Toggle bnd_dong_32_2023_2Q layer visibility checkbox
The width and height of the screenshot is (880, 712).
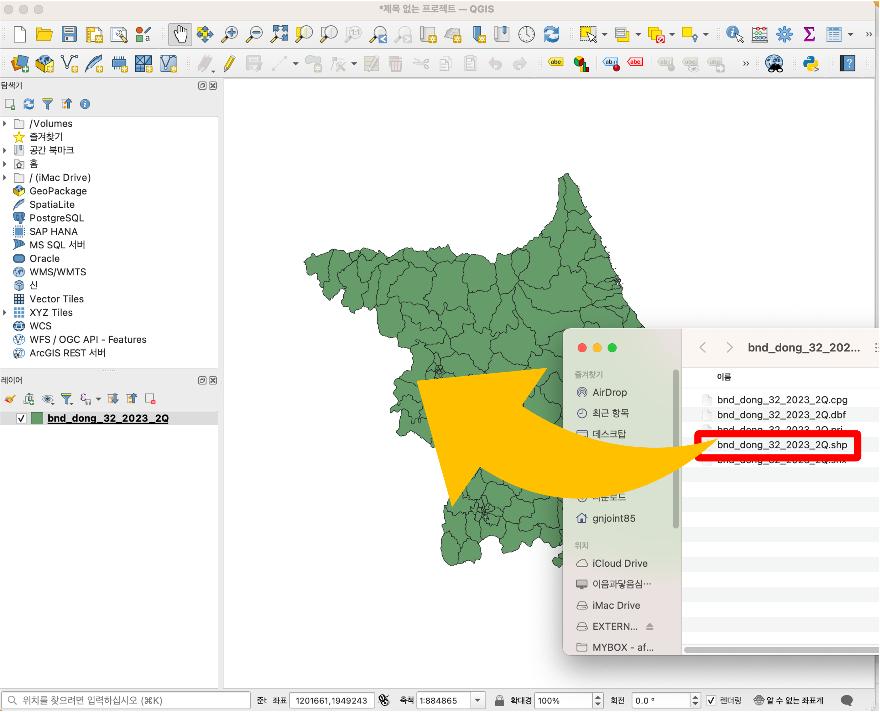pos(21,418)
